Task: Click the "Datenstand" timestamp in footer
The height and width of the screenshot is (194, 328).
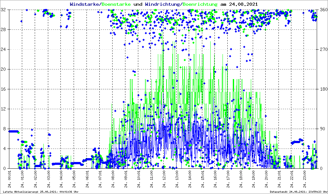Action: pos(298,192)
